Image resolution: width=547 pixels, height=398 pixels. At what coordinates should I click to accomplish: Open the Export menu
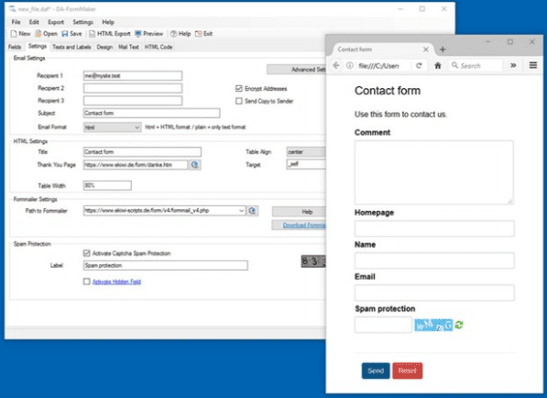coord(56,22)
